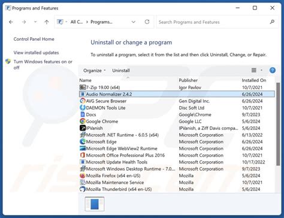Viewport: 284px width, 218px height.
Task: Click the Back navigation arrow
Action: click(x=11, y=22)
